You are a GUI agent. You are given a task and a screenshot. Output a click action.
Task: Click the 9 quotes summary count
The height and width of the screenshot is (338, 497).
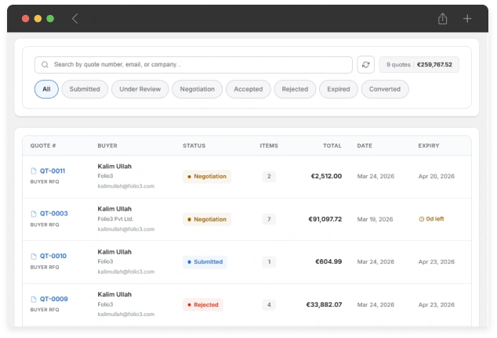398,65
